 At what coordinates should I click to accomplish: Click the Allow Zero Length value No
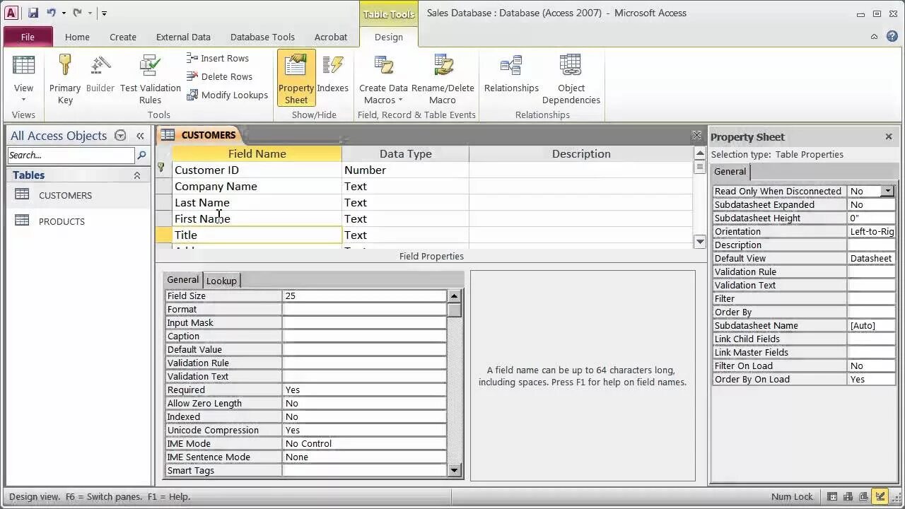[364, 403]
